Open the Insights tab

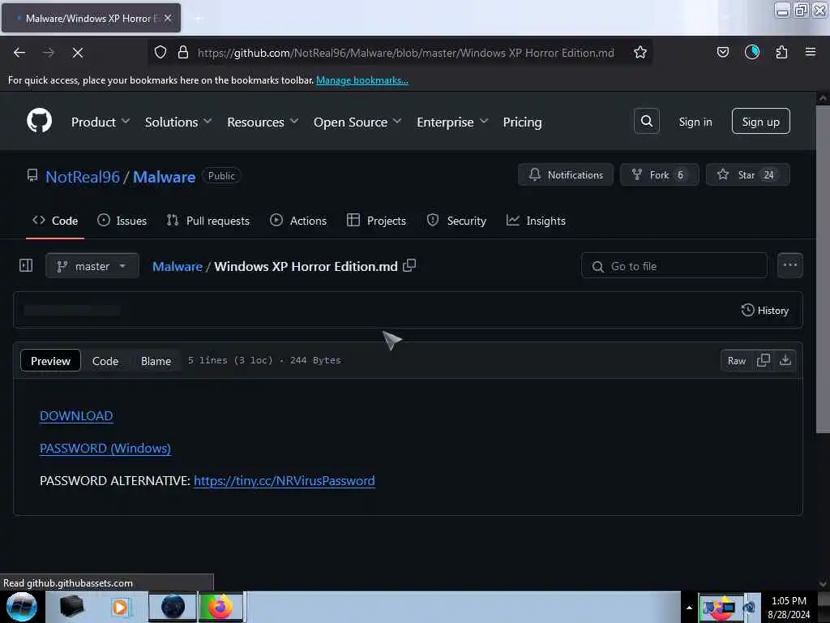click(x=536, y=221)
